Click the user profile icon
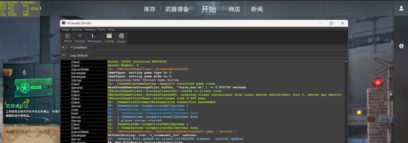Image resolution: width=408 pixels, height=143 pixels. (x=401, y=8)
